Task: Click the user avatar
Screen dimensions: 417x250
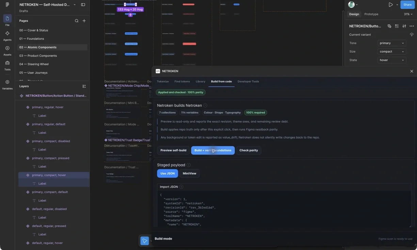Action: pos(351,5)
